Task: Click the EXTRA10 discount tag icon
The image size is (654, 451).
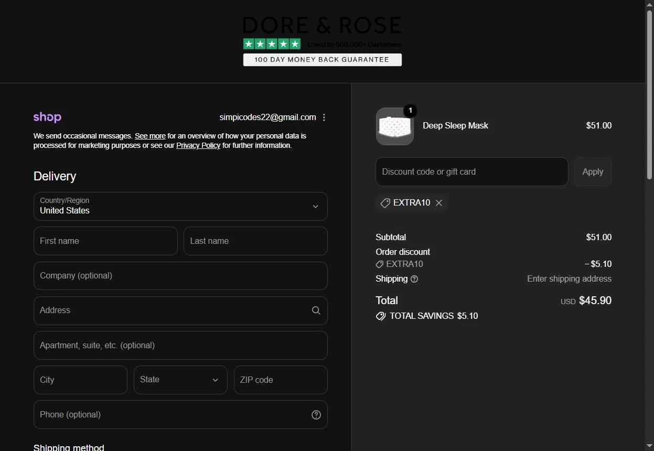Action: tap(385, 203)
